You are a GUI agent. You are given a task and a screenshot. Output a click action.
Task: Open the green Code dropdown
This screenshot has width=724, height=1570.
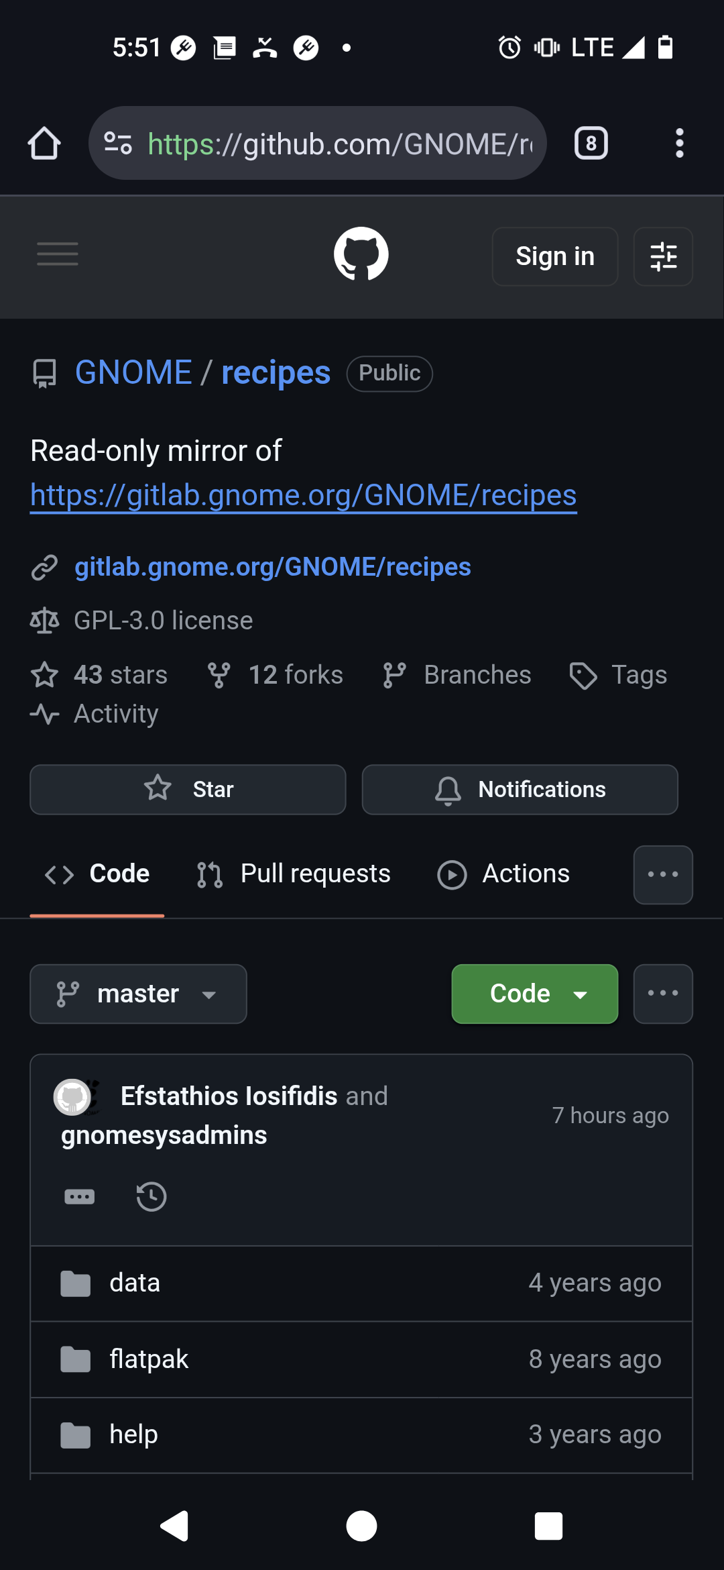[534, 994]
